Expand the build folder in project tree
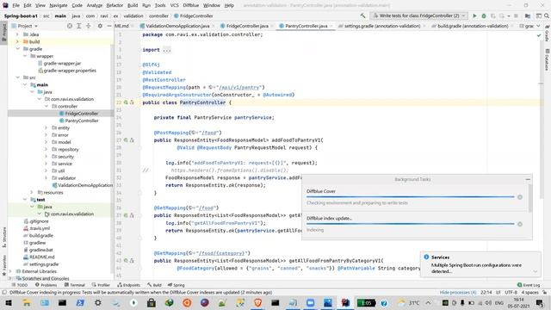Screen dimensions: 551x310 17,41
